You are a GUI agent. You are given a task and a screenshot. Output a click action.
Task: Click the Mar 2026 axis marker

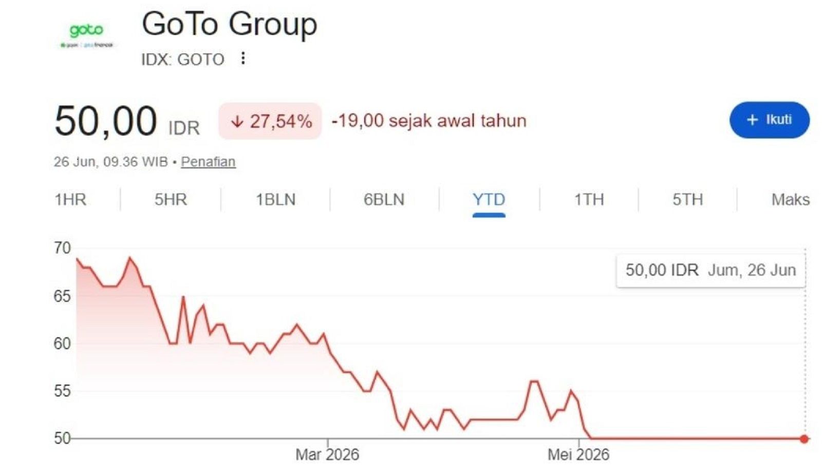pos(327,454)
